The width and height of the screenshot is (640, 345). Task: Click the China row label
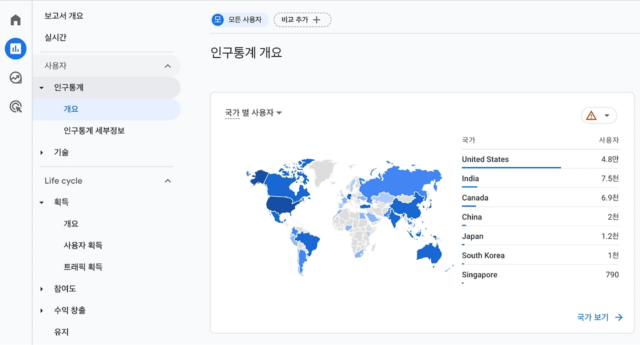coord(472,217)
